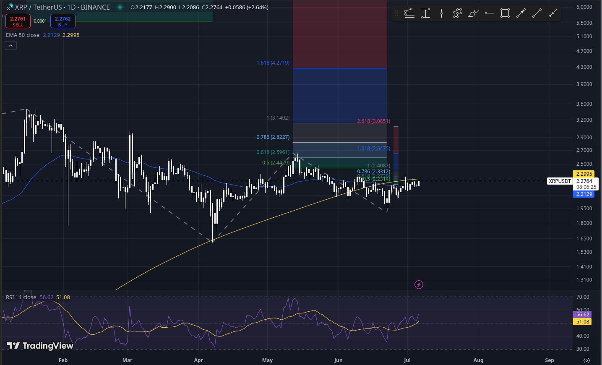Viewport: 602px width, 365px height.
Task: Click the SELL 2.2761 button
Action: (x=18, y=21)
